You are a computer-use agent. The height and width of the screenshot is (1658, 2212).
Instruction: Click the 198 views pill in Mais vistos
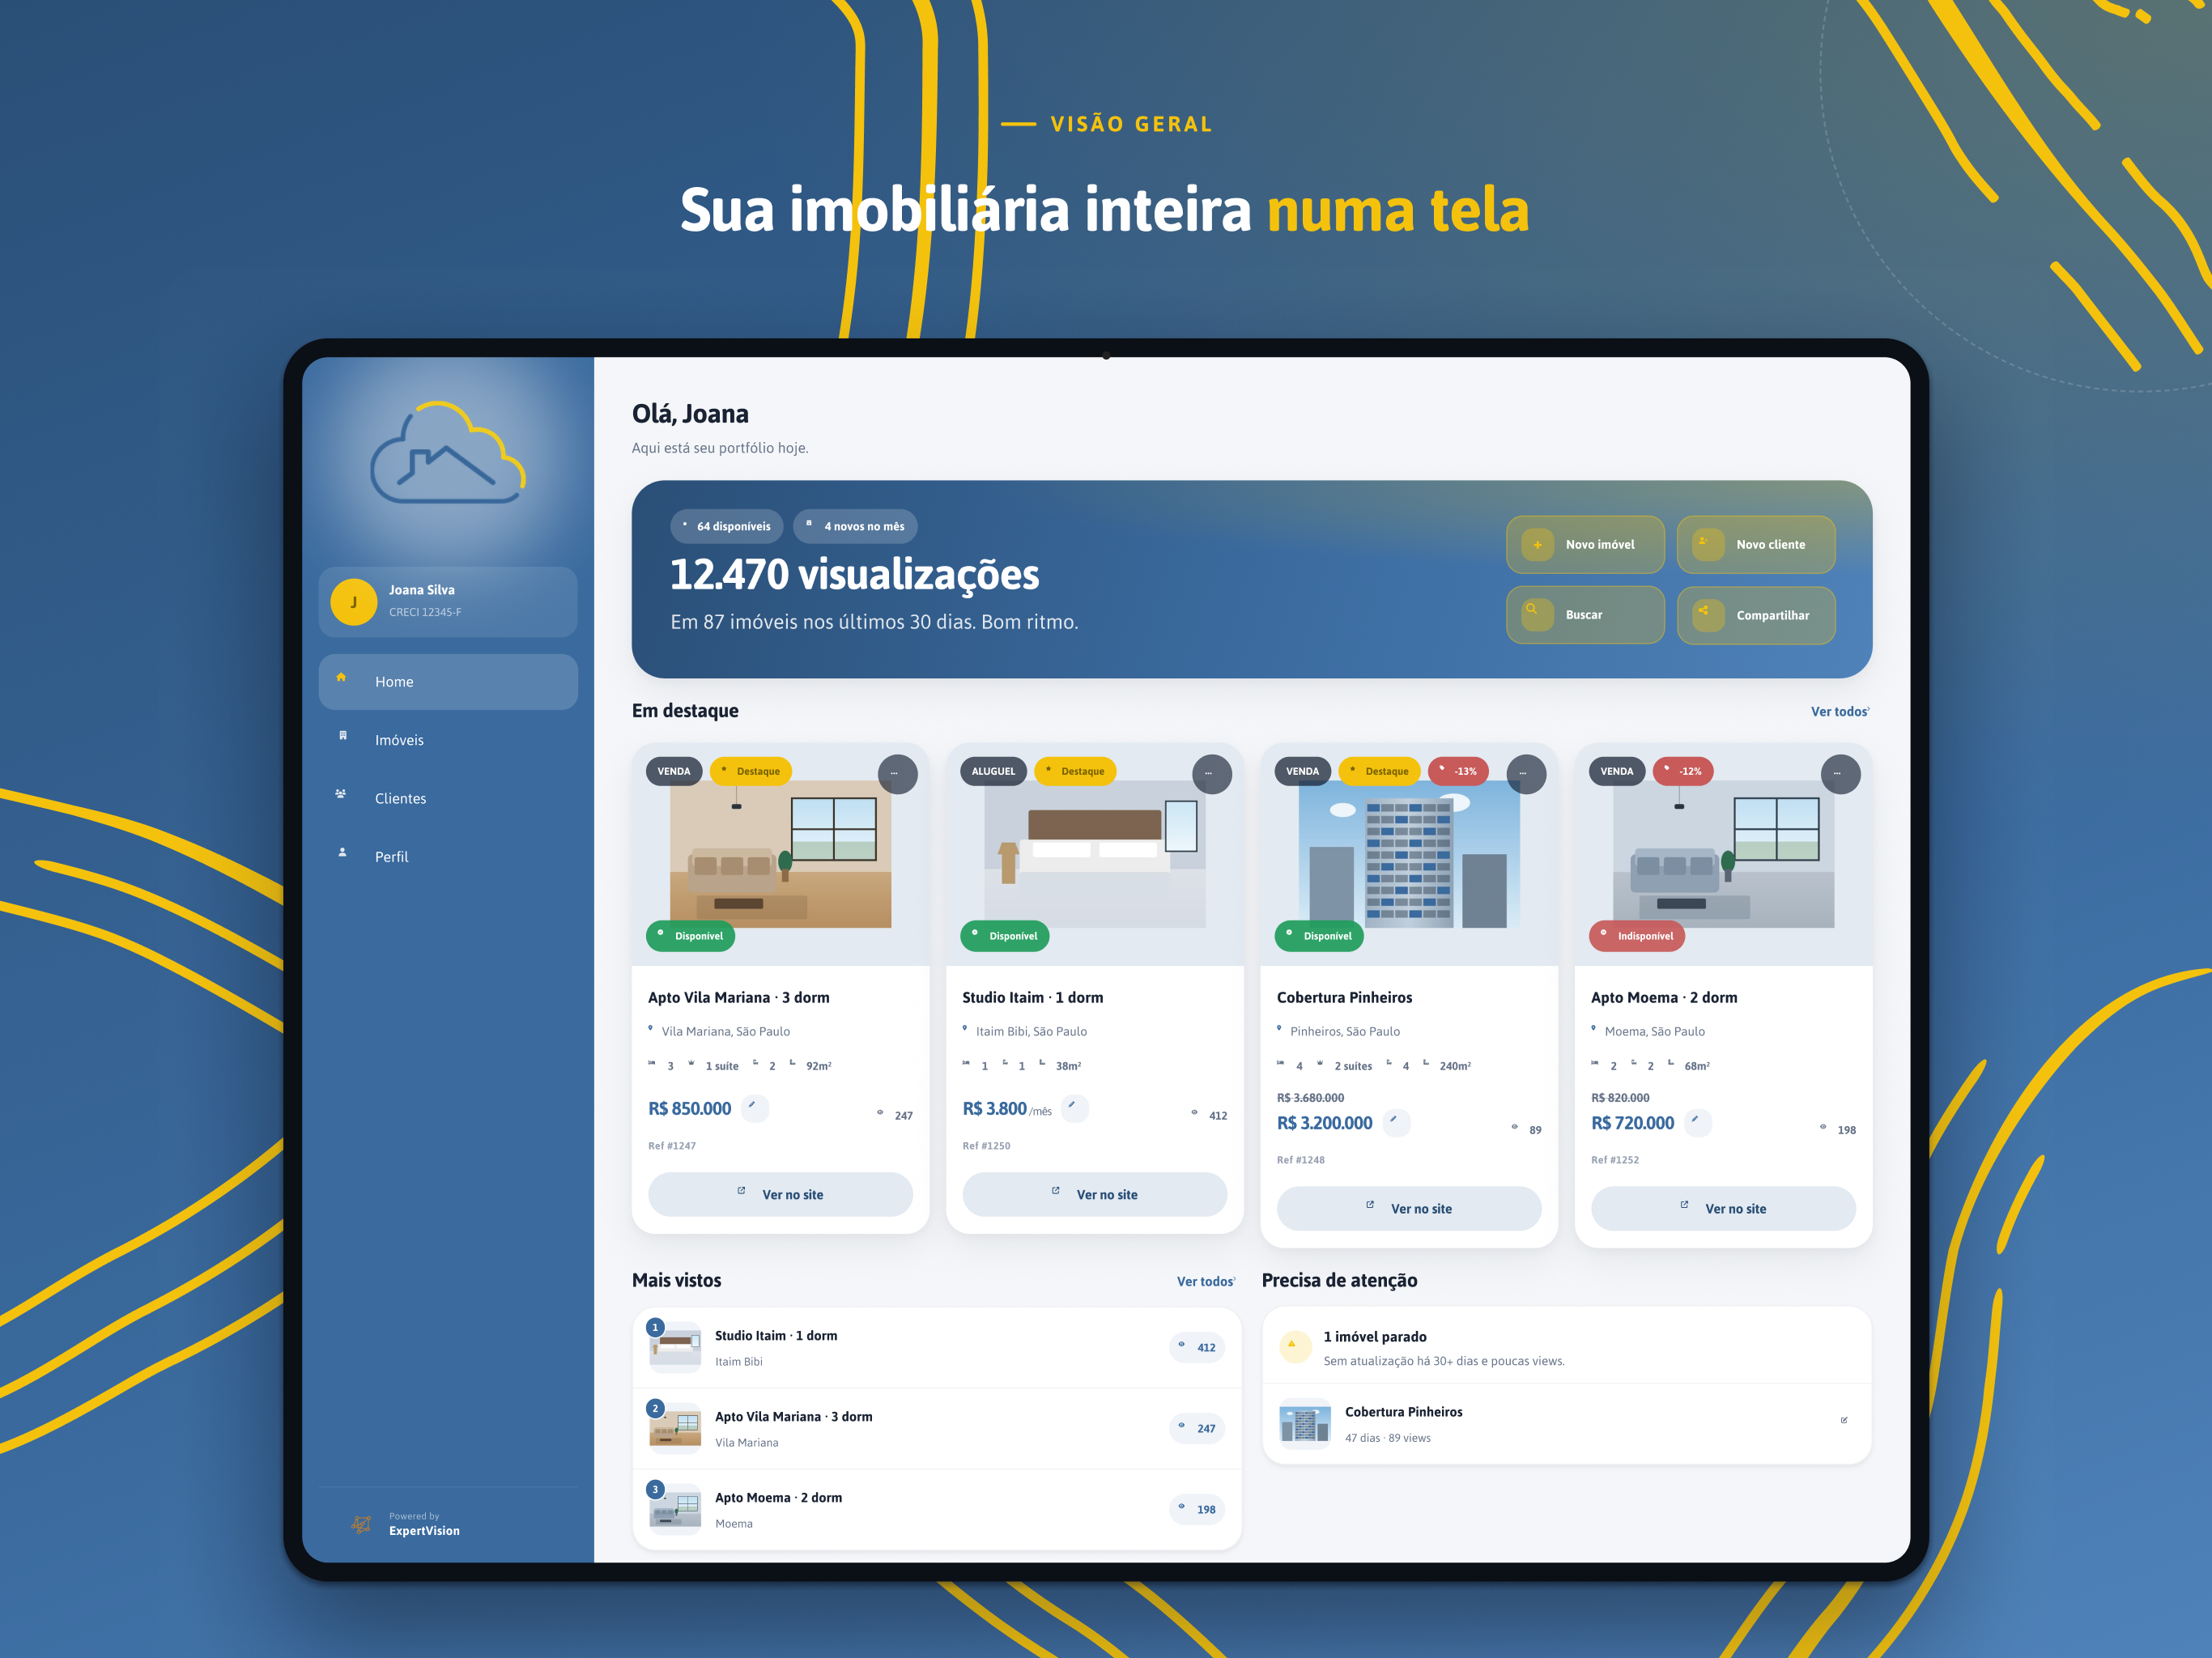[1197, 1510]
